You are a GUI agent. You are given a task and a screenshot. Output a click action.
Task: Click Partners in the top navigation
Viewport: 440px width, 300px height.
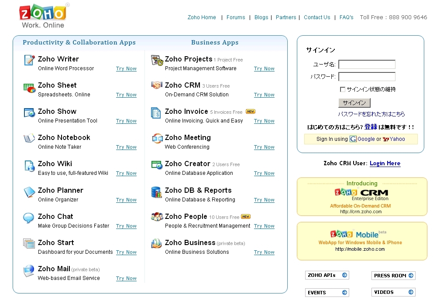pos(286,17)
